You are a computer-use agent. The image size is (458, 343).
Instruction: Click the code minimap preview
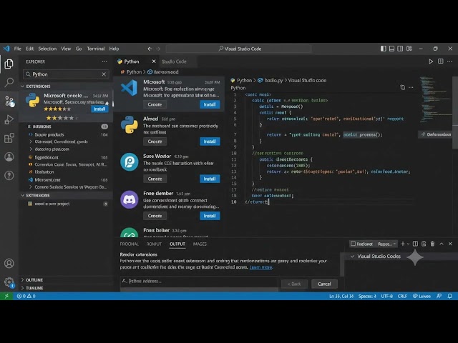pos(434,99)
